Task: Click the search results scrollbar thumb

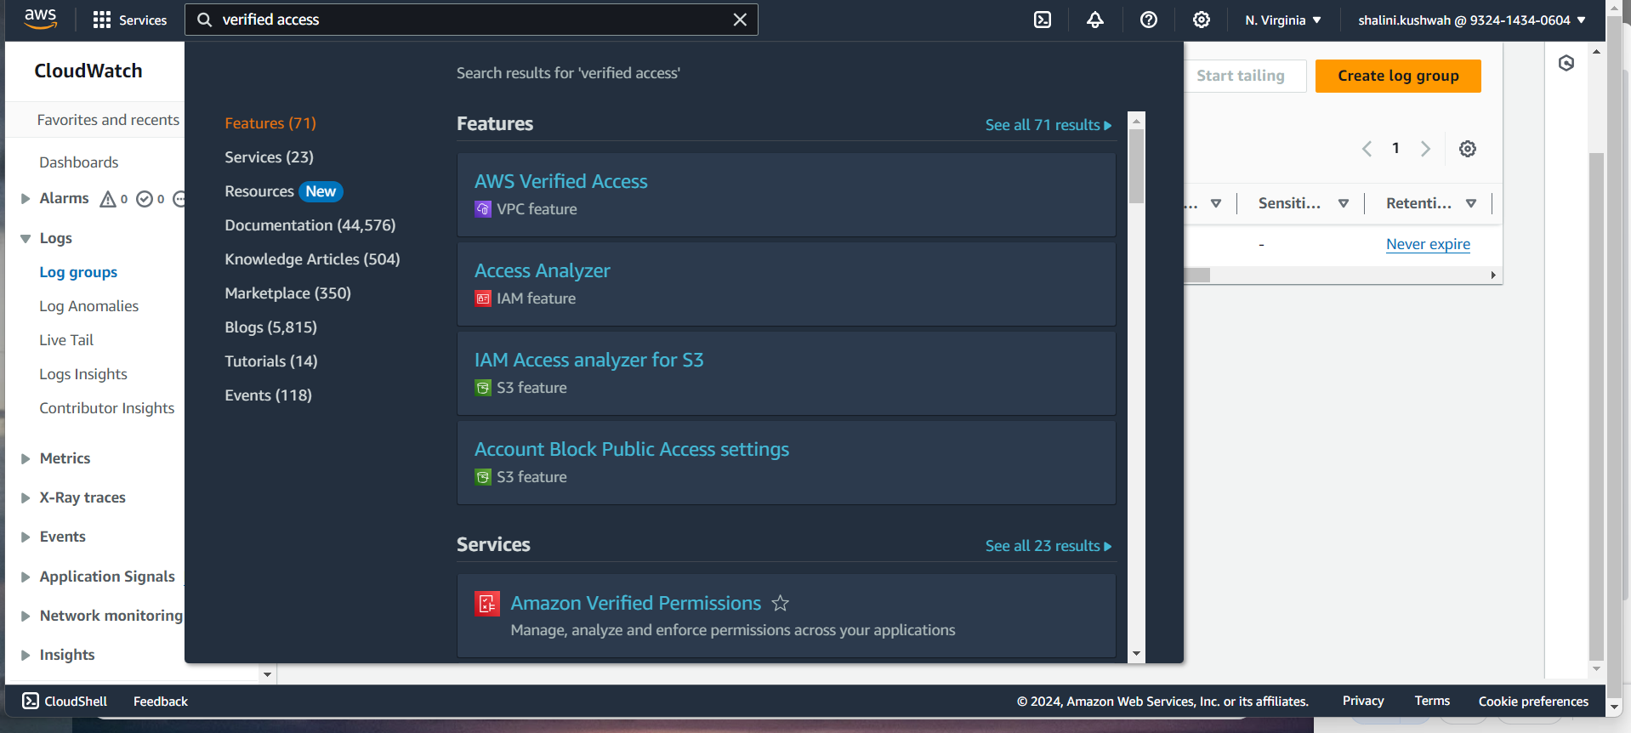Action: 1136,166
